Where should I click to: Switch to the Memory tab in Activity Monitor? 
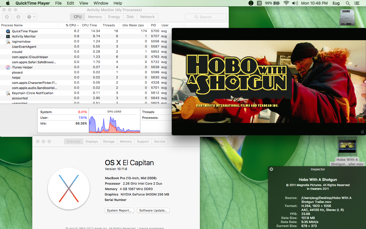click(x=95, y=17)
